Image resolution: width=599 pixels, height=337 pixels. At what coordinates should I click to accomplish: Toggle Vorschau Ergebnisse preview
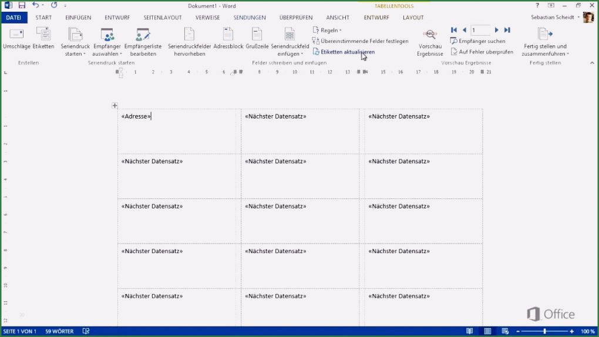point(430,41)
